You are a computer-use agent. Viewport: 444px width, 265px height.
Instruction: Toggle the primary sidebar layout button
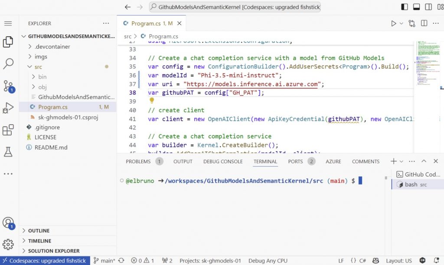point(404,7)
